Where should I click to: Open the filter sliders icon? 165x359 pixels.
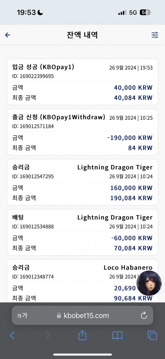pyautogui.click(x=155, y=35)
